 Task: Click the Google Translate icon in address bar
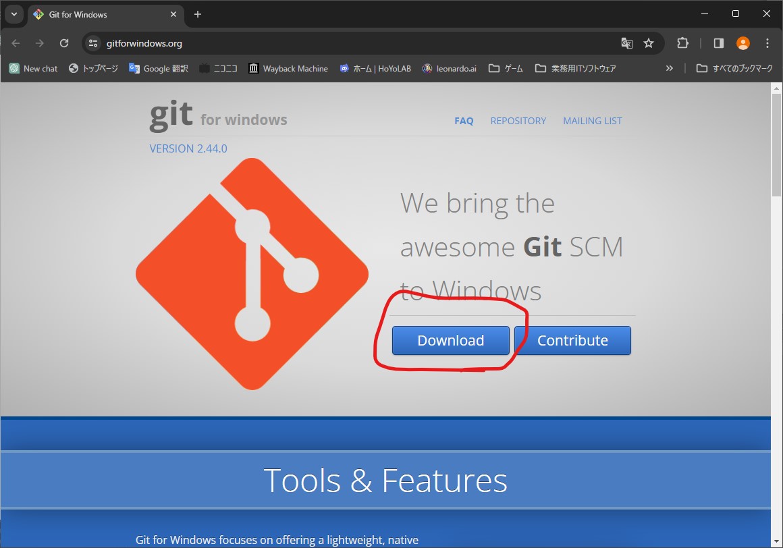coord(626,43)
